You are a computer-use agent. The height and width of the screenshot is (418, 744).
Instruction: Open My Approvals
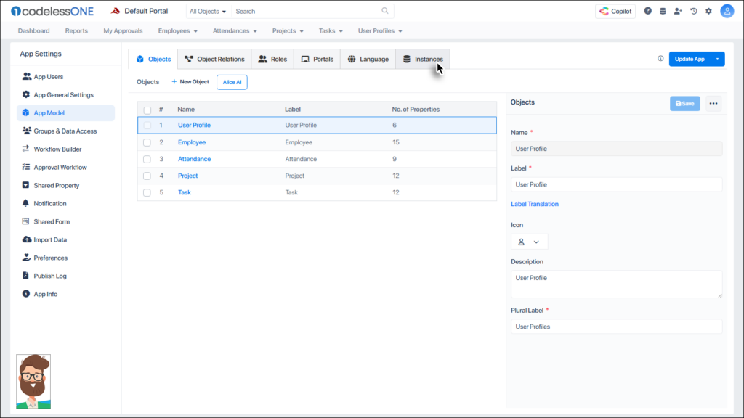[x=123, y=30]
